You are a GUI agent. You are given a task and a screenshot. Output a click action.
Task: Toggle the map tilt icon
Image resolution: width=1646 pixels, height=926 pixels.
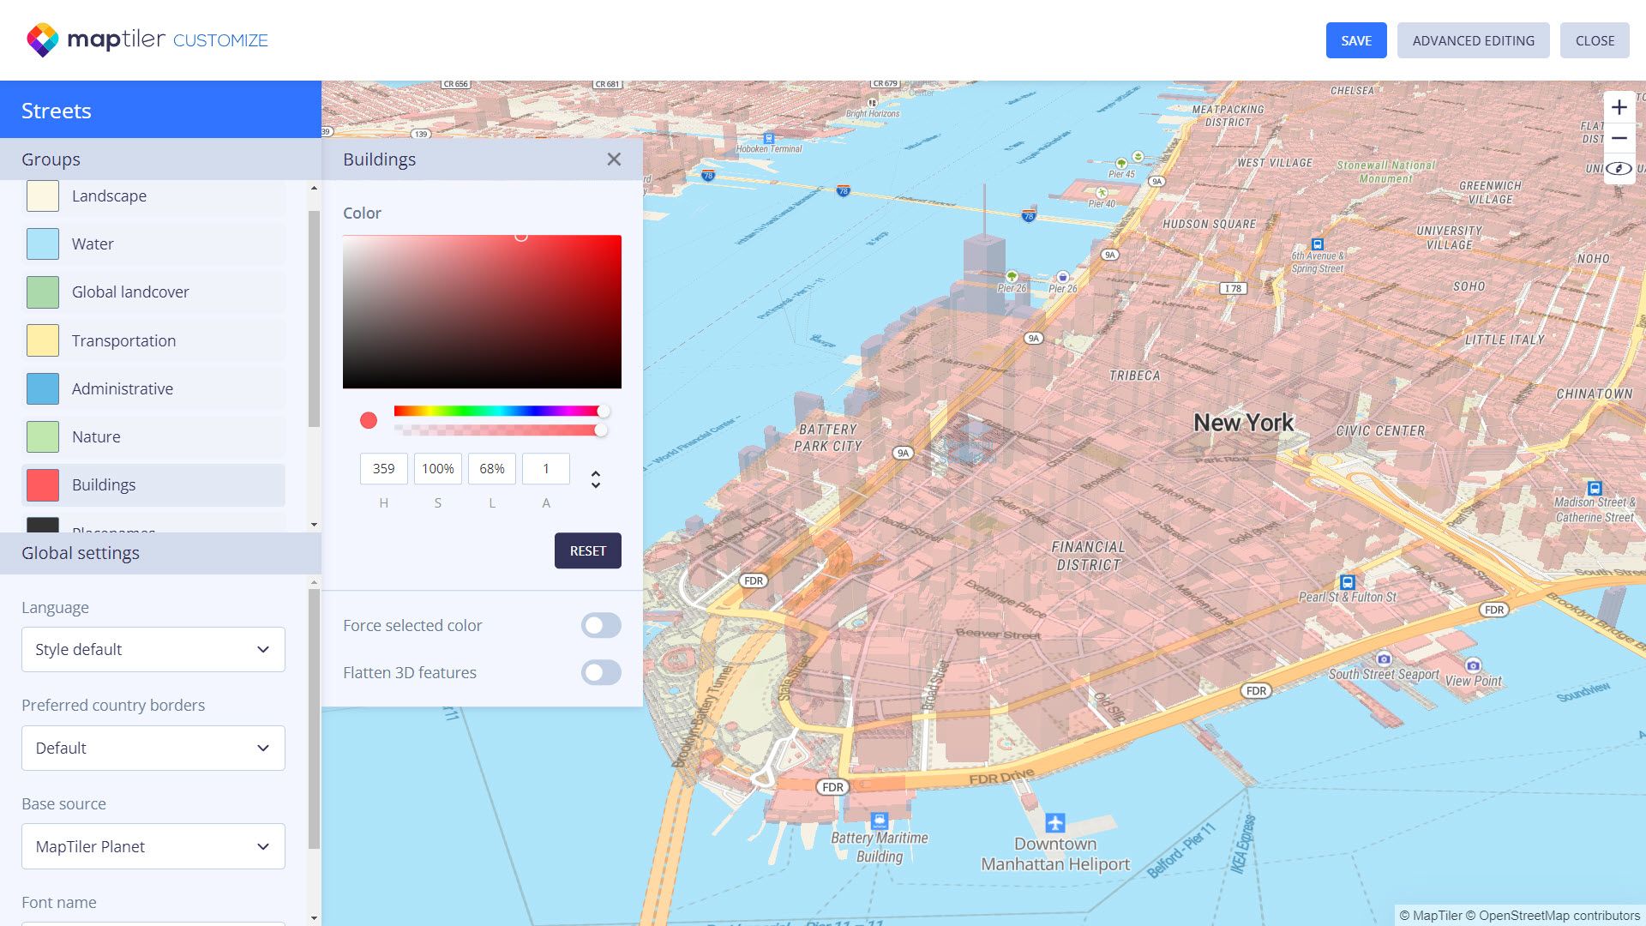[1619, 169]
